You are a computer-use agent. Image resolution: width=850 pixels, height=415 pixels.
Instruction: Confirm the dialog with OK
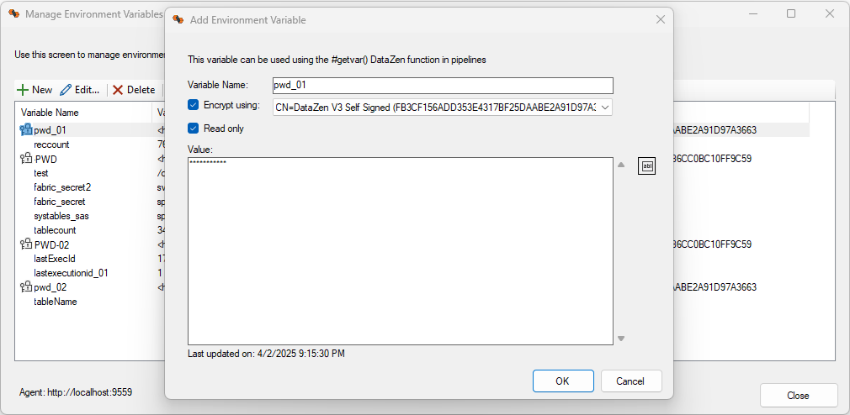[563, 381]
